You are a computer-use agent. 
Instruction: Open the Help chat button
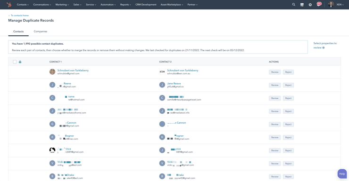pyautogui.click(x=342, y=174)
